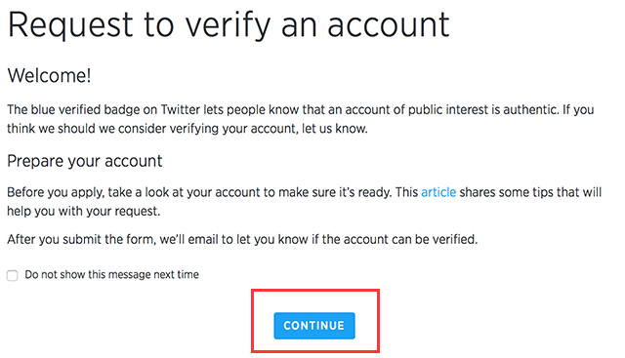The image size is (625, 358).
Task: Click the words 'public interest' in the intro
Action: 448,109
